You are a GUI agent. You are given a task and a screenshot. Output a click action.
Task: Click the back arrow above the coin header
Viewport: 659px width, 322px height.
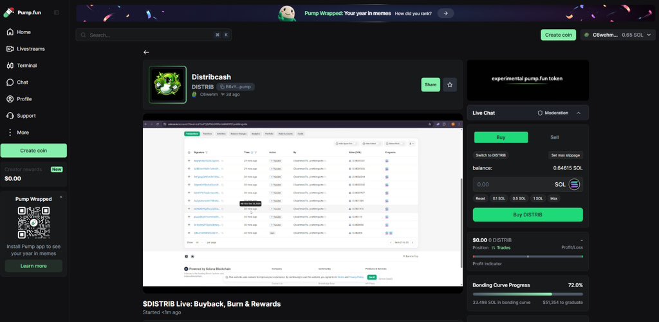coord(146,52)
